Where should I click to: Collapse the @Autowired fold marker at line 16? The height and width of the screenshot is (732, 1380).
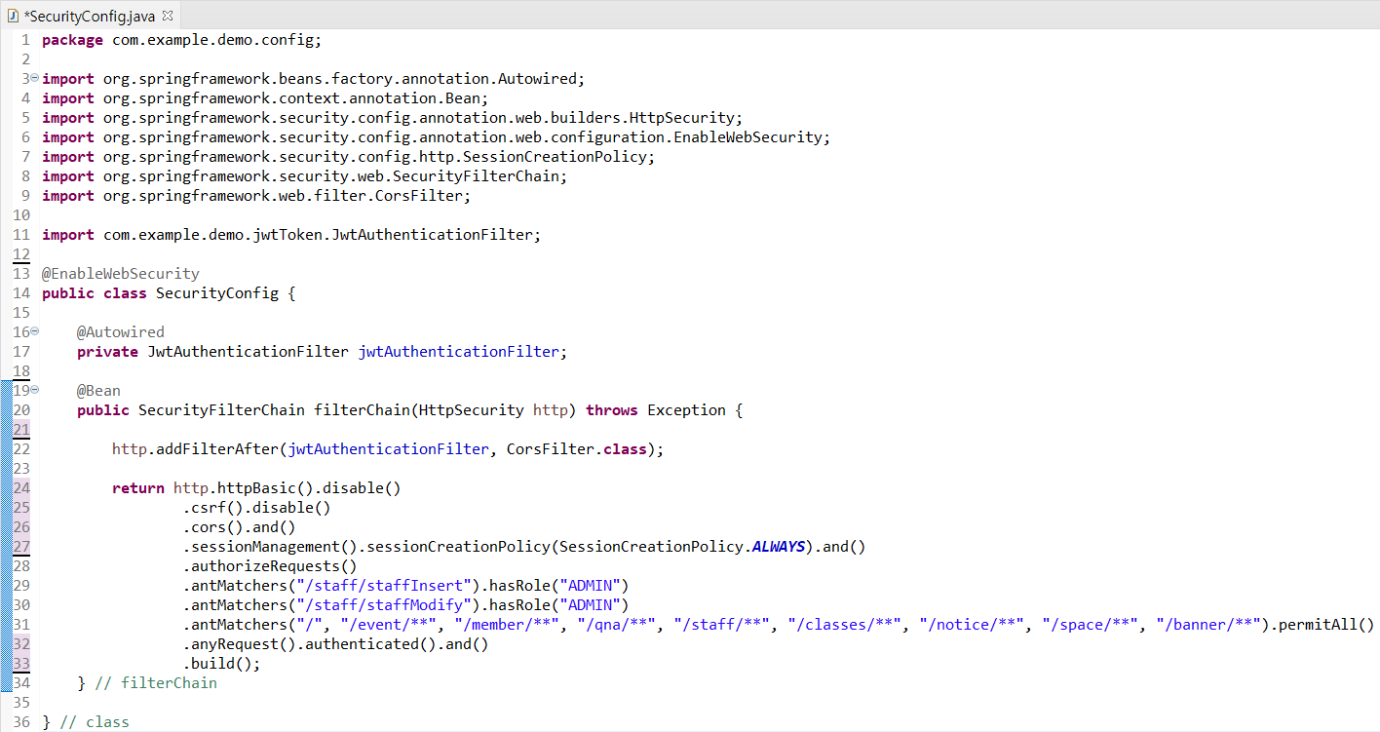(35, 331)
